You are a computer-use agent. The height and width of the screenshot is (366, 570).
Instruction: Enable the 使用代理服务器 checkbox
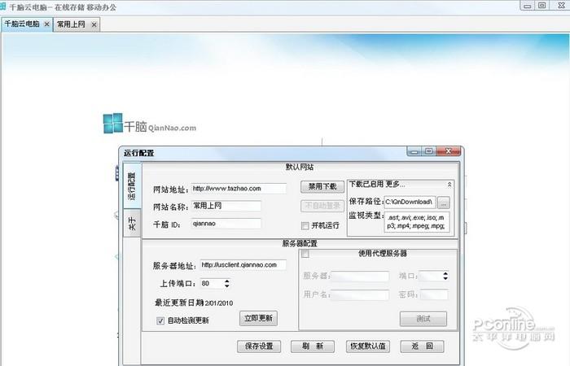click(x=305, y=254)
